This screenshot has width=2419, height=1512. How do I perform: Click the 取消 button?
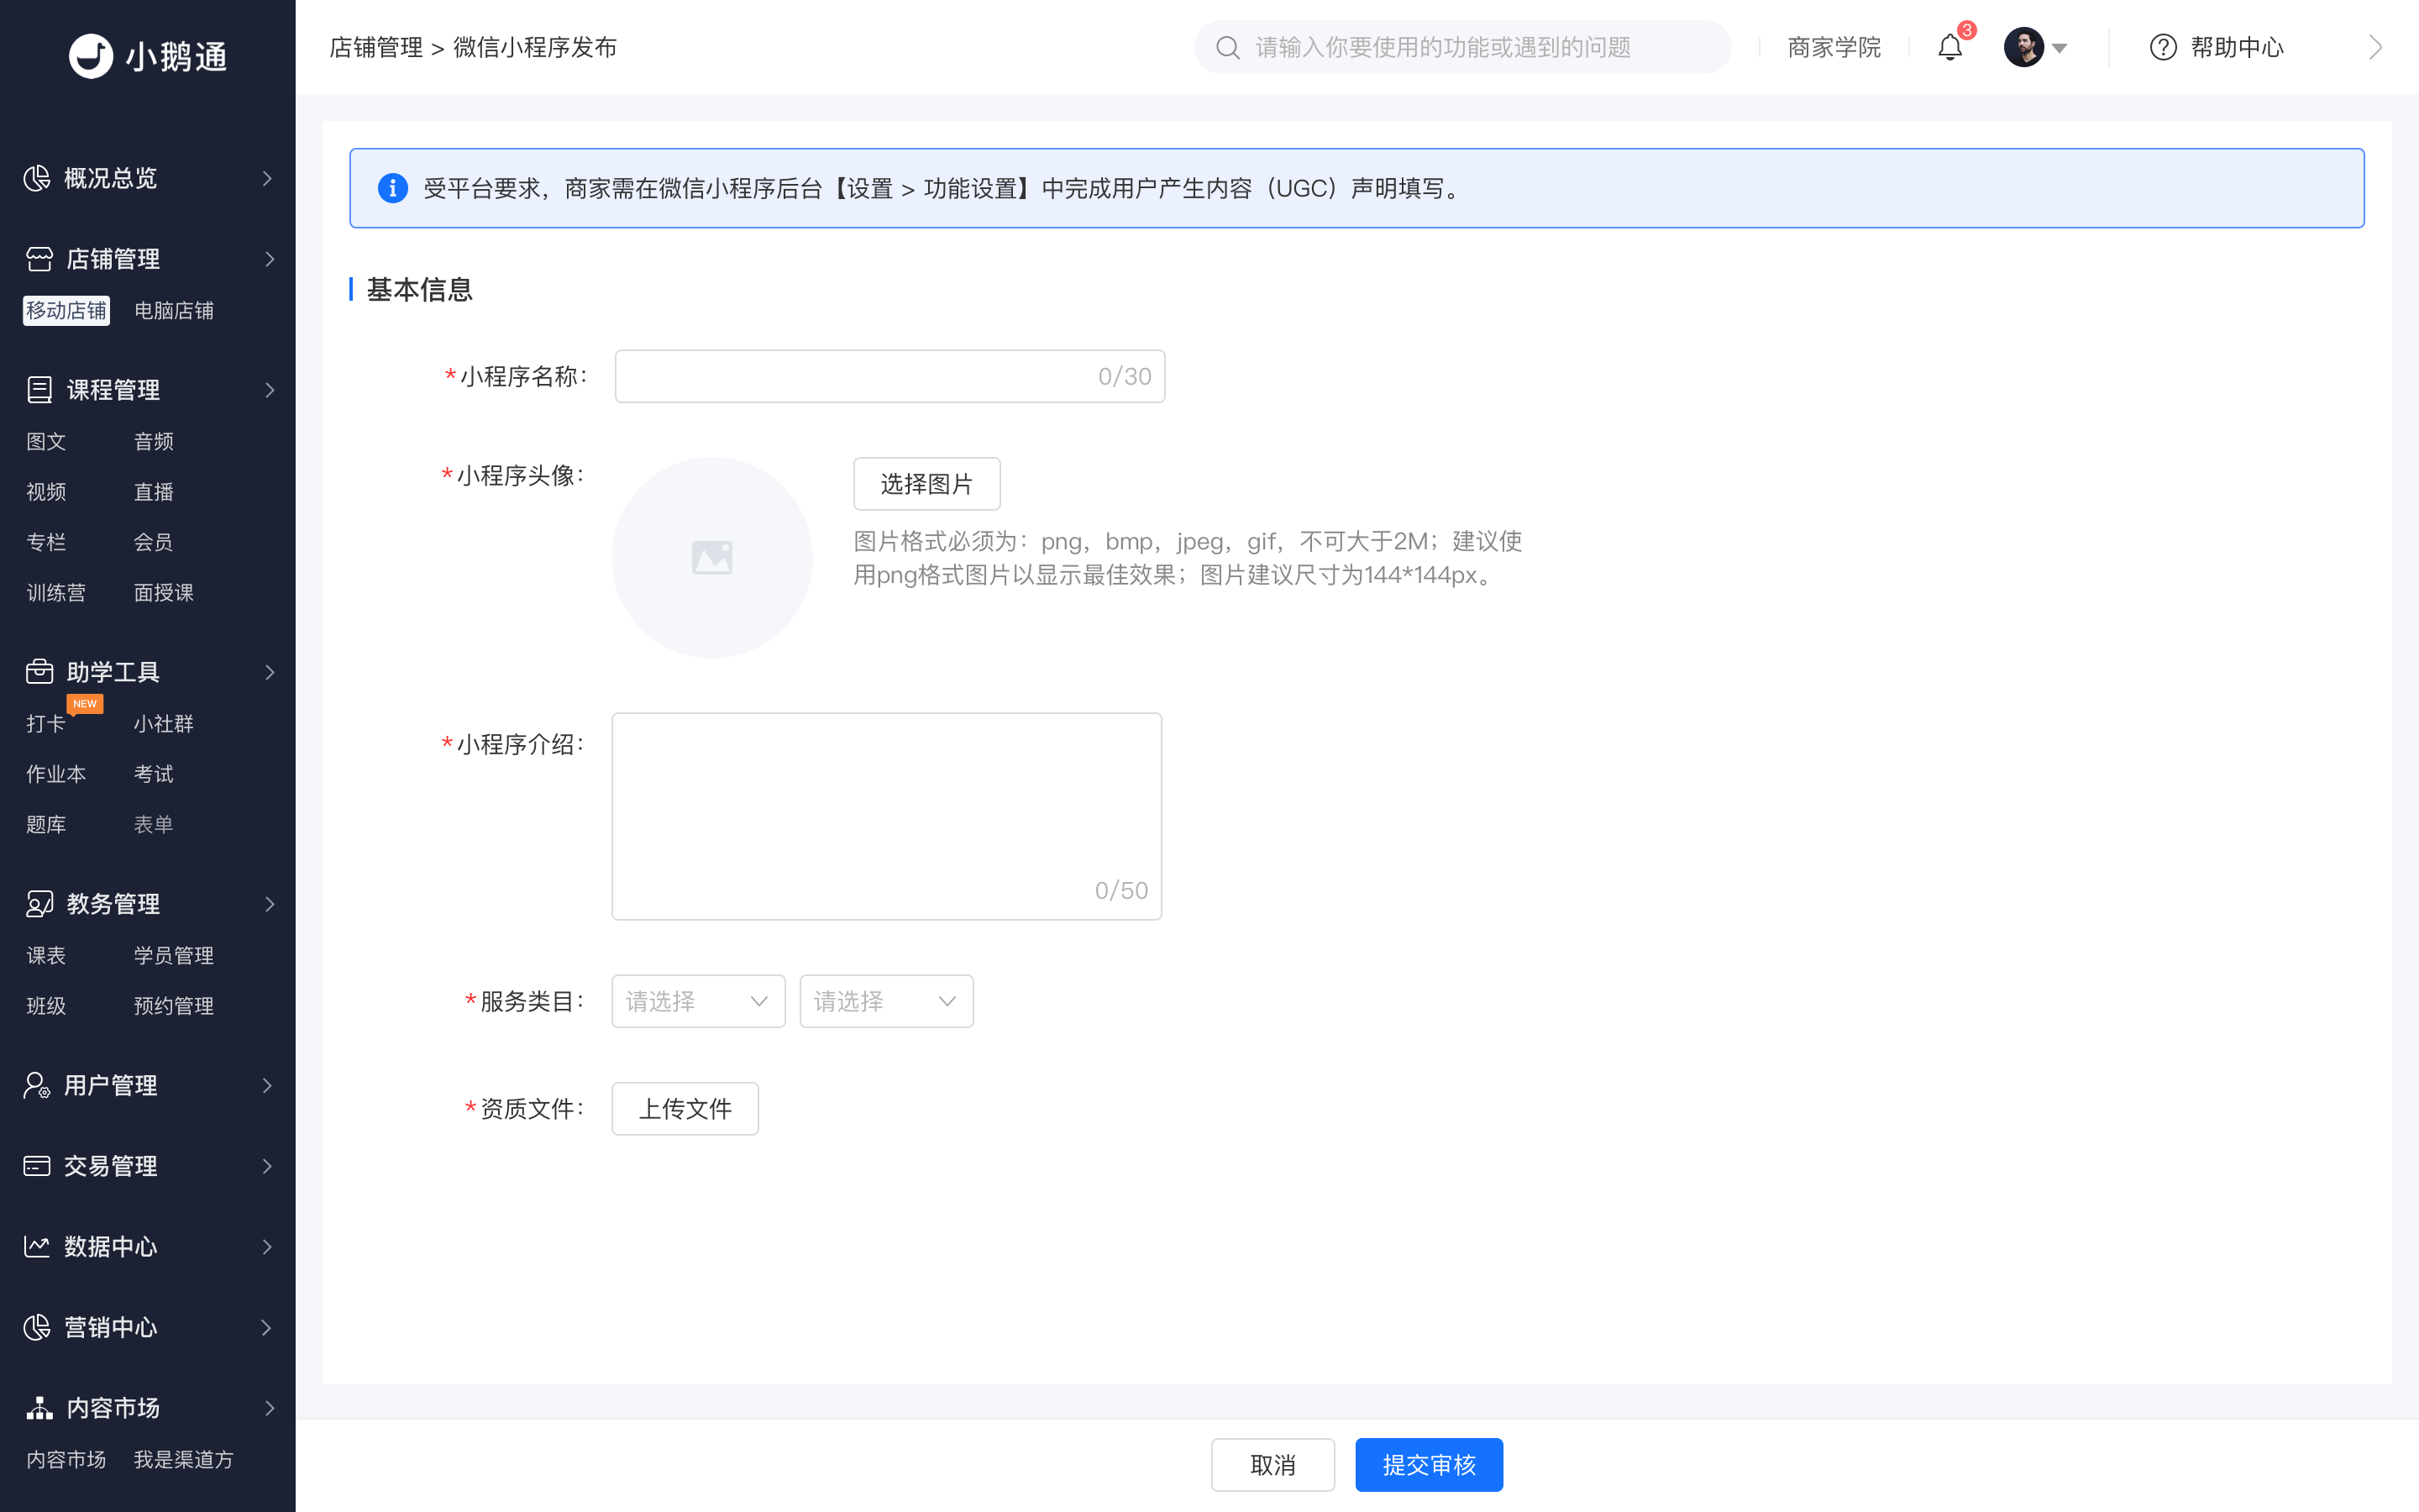point(1272,1465)
